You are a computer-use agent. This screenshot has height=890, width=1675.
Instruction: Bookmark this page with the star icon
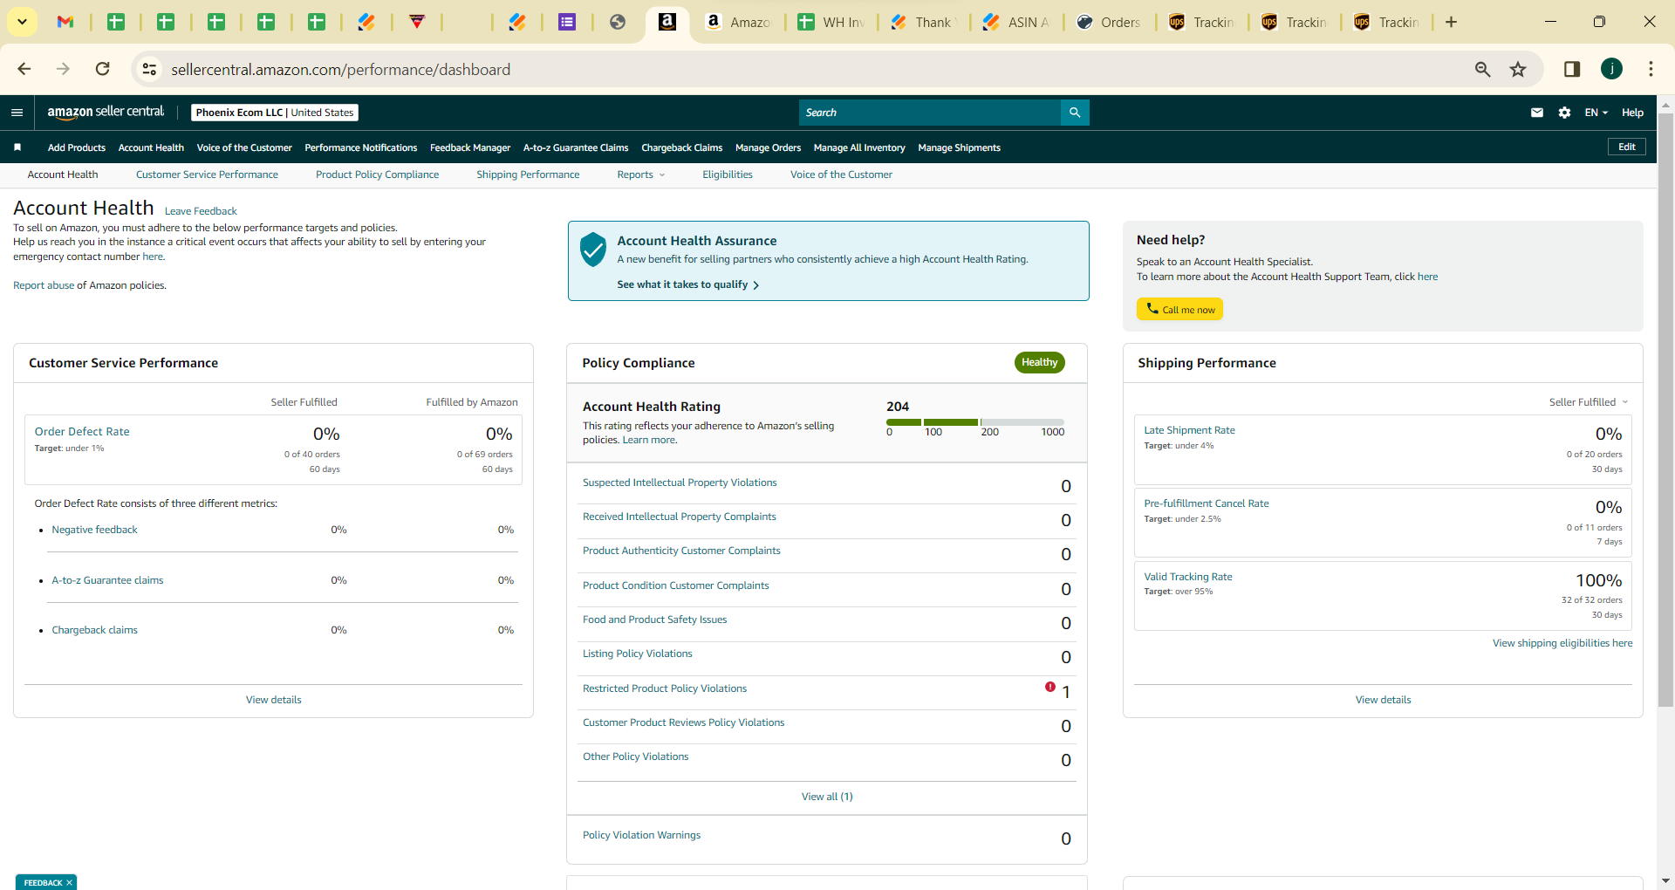click(x=1518, y=69)
